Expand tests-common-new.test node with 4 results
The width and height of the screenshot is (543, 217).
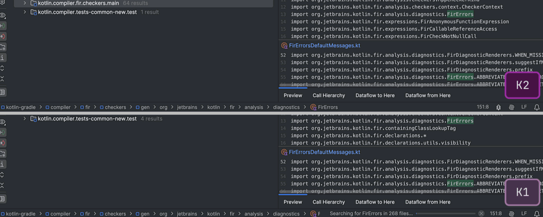(x=24, y=119)
